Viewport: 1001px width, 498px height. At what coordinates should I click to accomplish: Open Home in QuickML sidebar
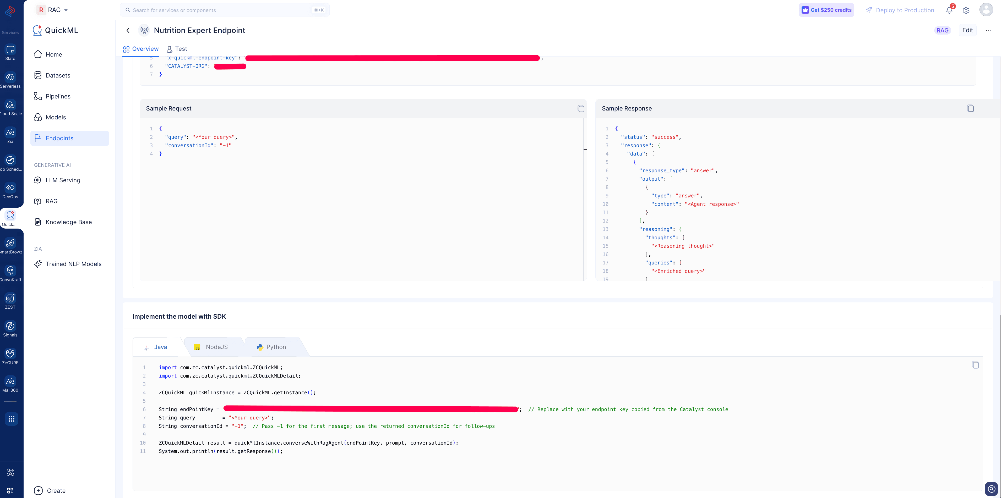pos(69,54)
